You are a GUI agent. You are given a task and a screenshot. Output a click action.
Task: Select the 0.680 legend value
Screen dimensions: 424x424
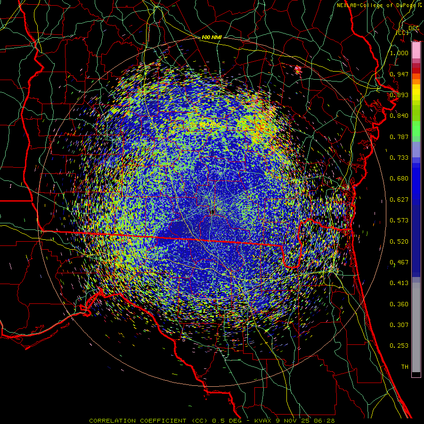399,178
